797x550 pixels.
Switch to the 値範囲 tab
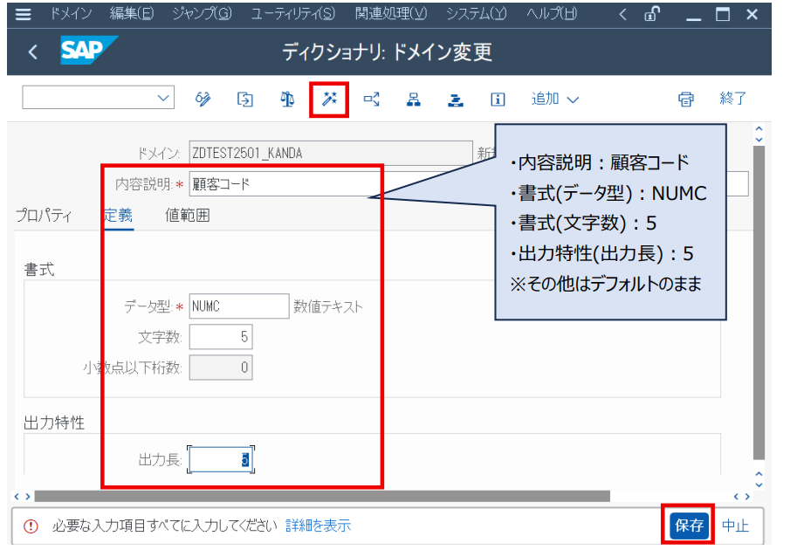[x=188, y=216]
